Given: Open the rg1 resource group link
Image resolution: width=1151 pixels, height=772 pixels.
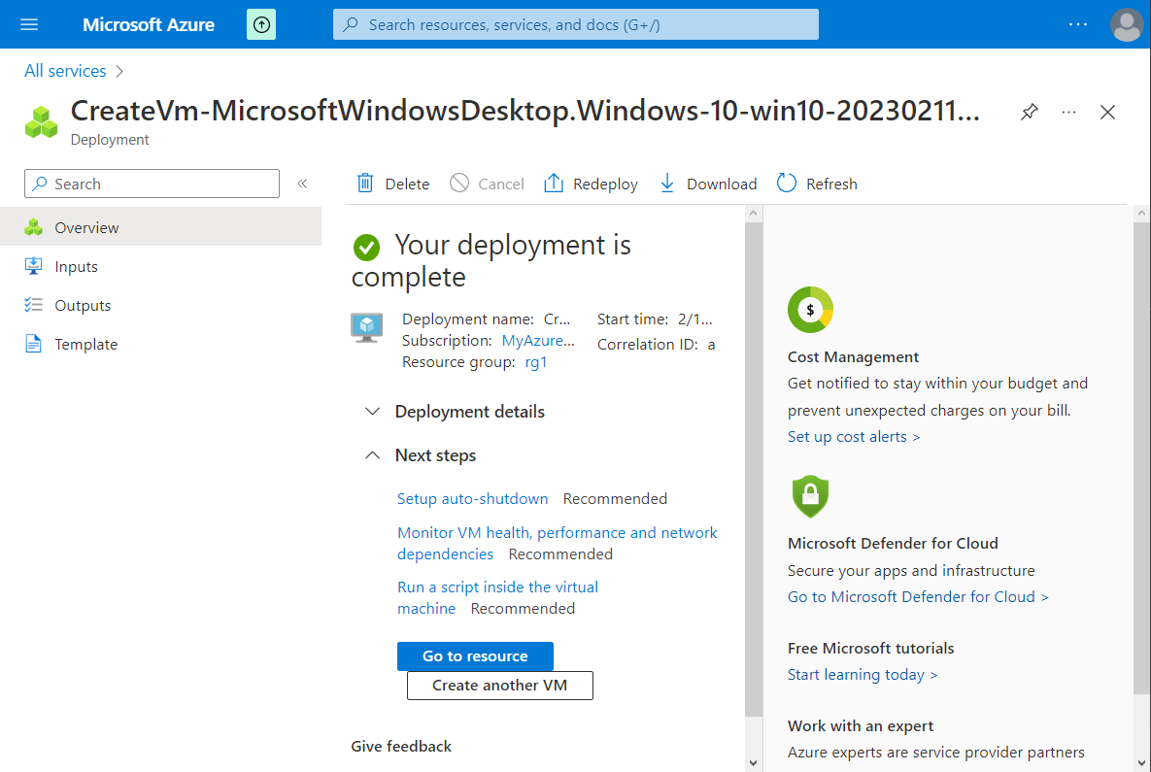Looking at the screenshot, I should (536, 362).
